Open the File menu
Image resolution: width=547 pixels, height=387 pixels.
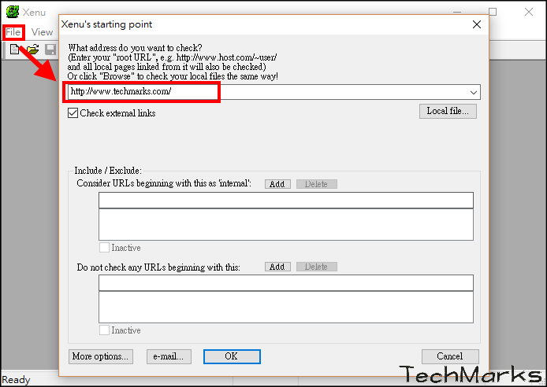(13, 32)
